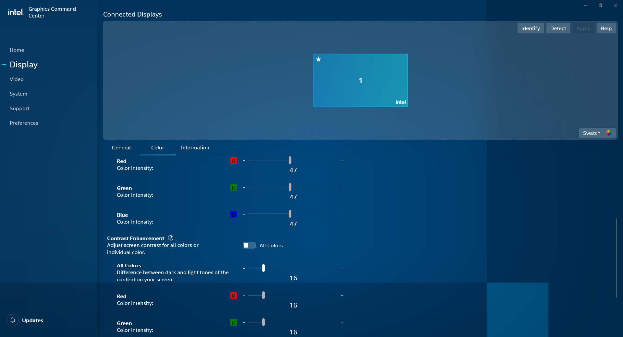Image resolution: width=623 pixels, height=337 pixels.
Task: Decrease All Colors contrast with minus icon
Action: pos(244,268)
